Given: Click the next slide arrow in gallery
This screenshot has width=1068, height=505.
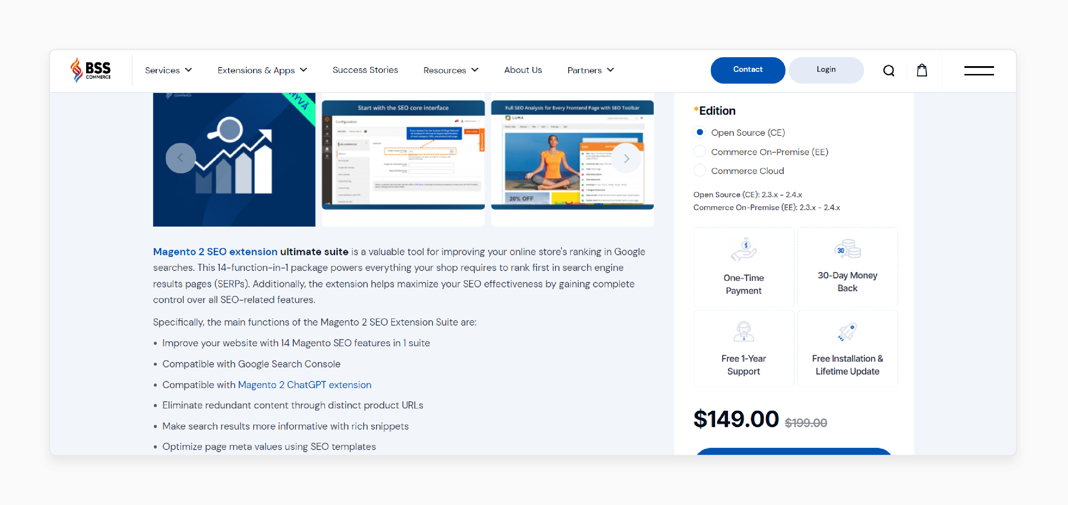Looking at the screenshot, I should point(626,158).
